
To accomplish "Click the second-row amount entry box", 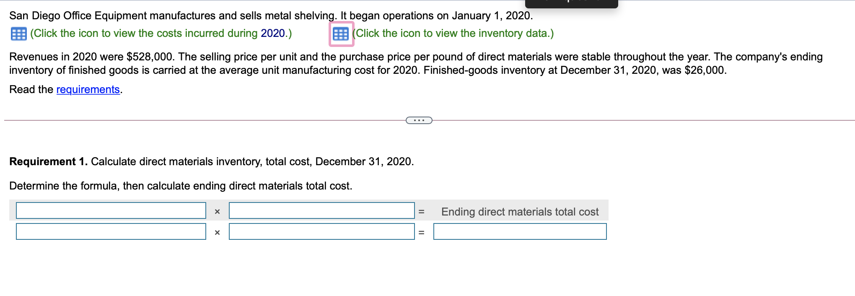I will click(321, 231).
